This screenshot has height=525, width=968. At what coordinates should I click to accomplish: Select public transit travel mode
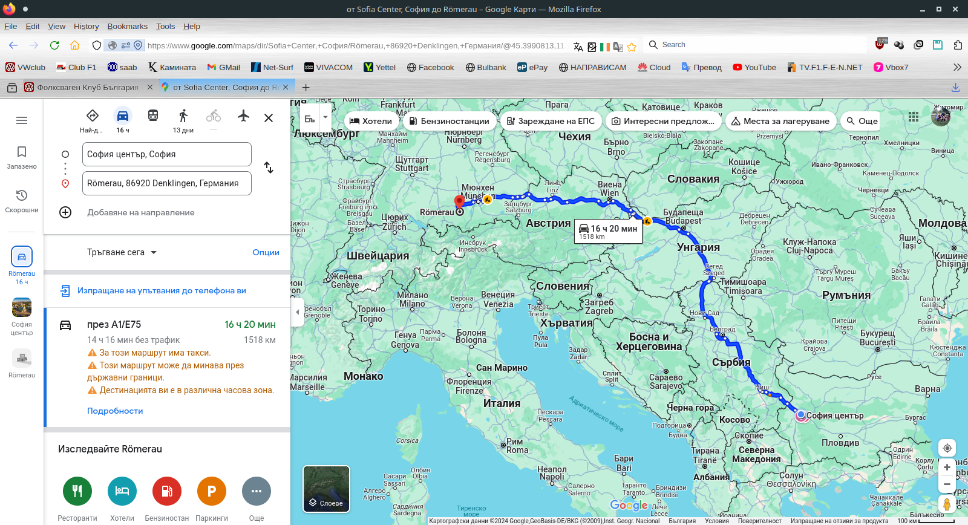click(x=153, y=116)
